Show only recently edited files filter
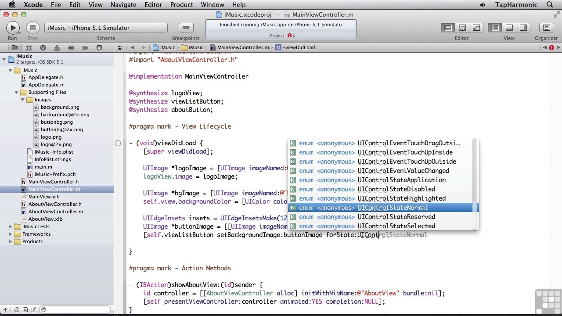 pos(18,310)
